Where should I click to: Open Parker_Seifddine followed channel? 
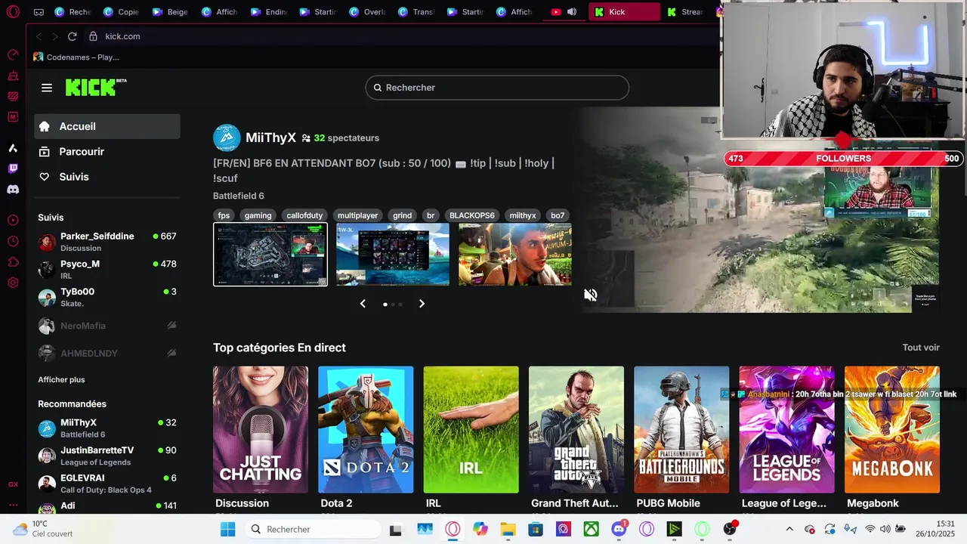click(x=107, y=242)
